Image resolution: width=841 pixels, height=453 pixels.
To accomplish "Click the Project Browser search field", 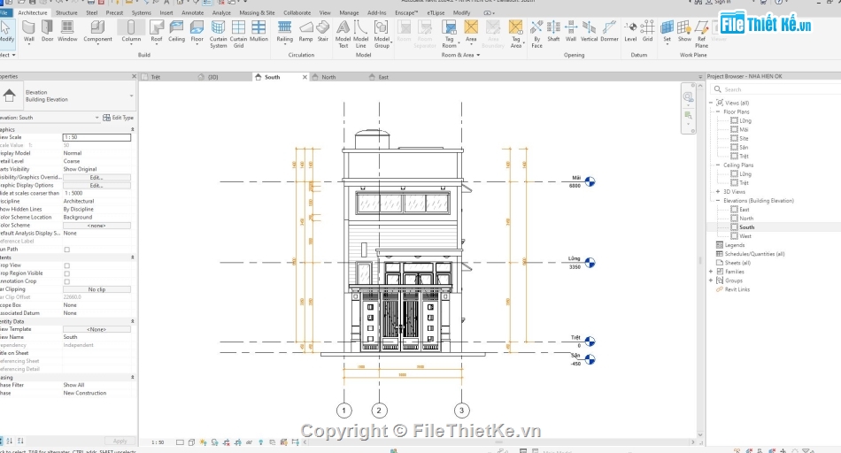I will coord(775,89).
